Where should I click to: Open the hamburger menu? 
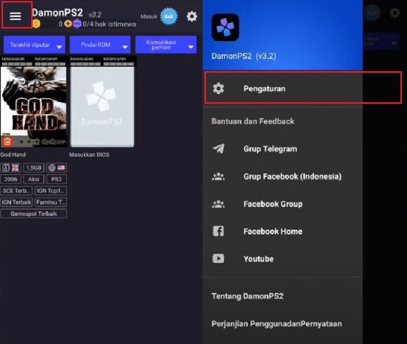16,16
